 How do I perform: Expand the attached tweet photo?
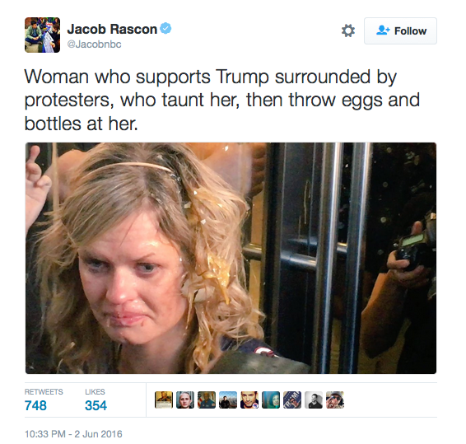[231, 258]
